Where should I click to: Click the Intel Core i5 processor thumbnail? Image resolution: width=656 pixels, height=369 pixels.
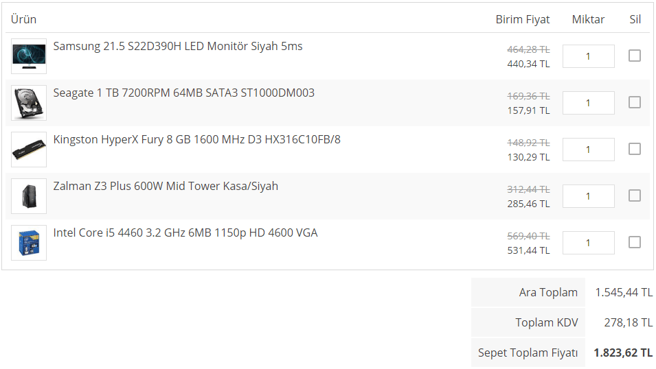click(x=29, y=243)
